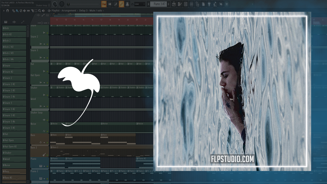This screenshot has width=327, height=184.
Task: Select the Zoom magnifier tool
Action: coord(40,11)
